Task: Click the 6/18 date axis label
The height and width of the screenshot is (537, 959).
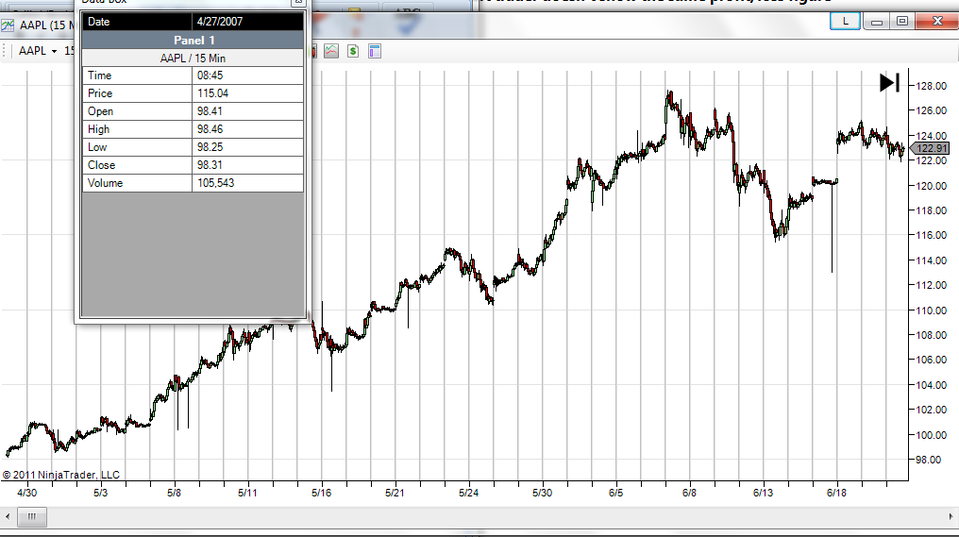Action: pos(836,493)
